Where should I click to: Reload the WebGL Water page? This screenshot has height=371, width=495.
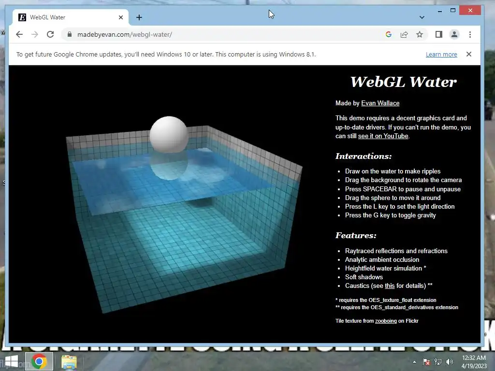(x=50, y=34)
